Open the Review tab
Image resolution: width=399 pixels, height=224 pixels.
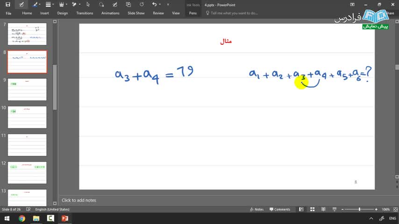[158, 13]
